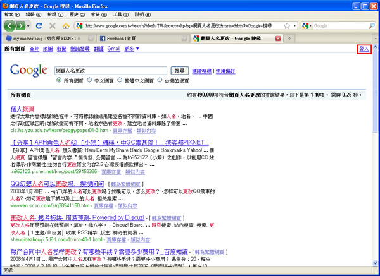Open the 進階搜尋 advanced search link
The width and height of the screenshot is (380, 276).
(201, 71)
